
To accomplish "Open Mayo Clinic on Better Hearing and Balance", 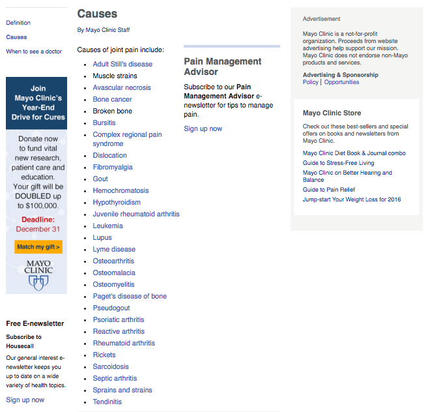I will pyautogui.click(x=347, y=176).
